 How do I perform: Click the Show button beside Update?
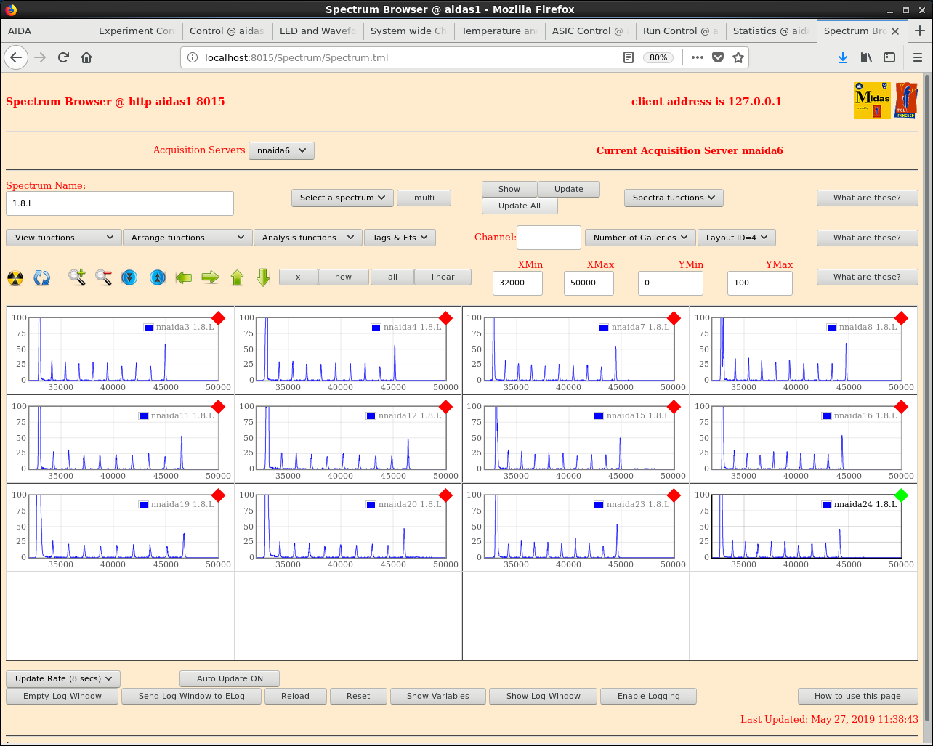click(x=509, y=189)
